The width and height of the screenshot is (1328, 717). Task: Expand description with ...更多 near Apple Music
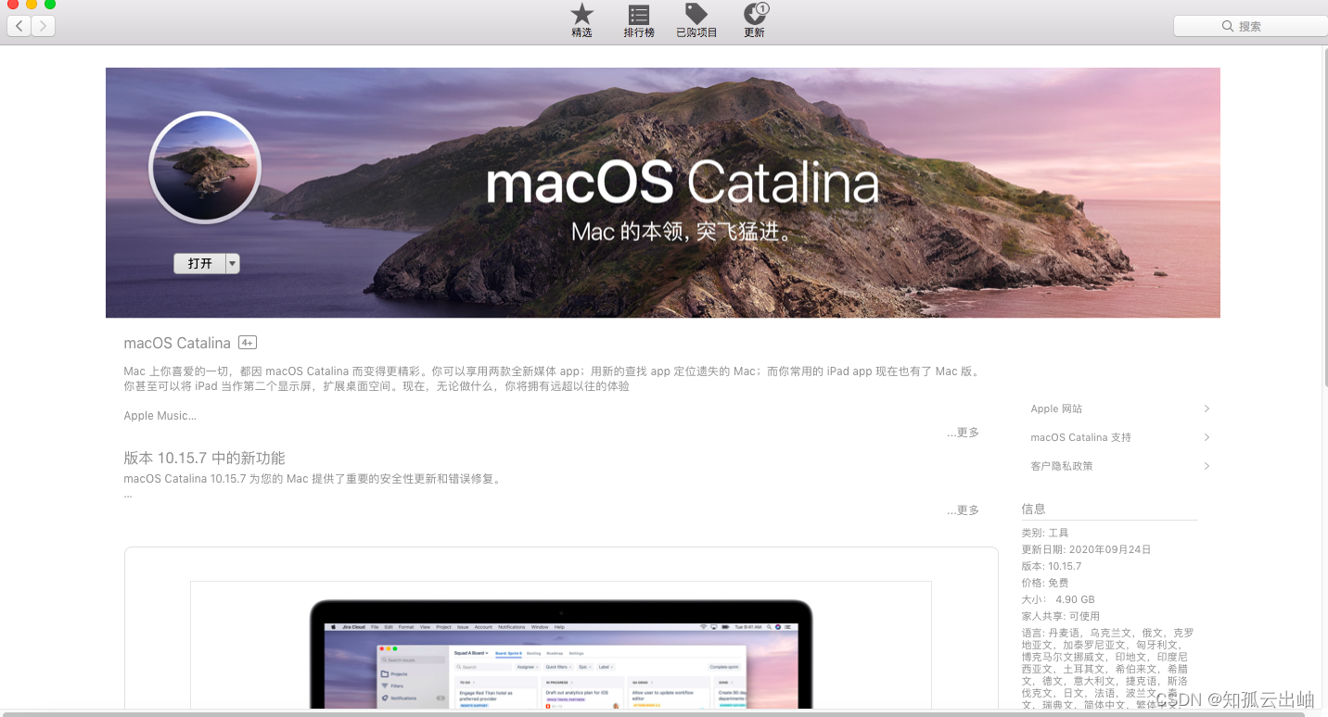coord(963,433)
